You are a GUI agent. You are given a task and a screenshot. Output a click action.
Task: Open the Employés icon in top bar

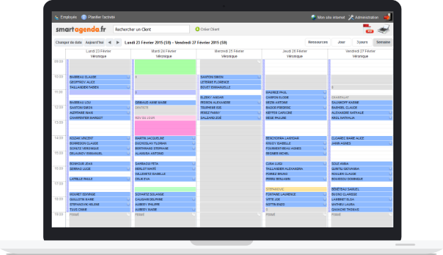click(57, 17)
